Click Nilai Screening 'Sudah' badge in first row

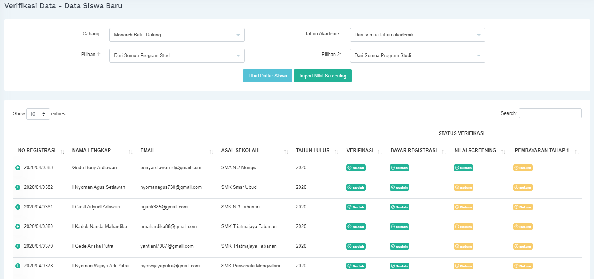point(463,168)
